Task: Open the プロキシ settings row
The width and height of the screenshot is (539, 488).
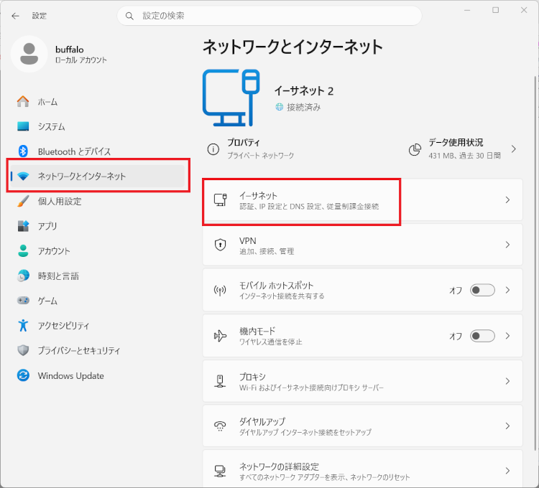Action: click(x=363, y=381)
